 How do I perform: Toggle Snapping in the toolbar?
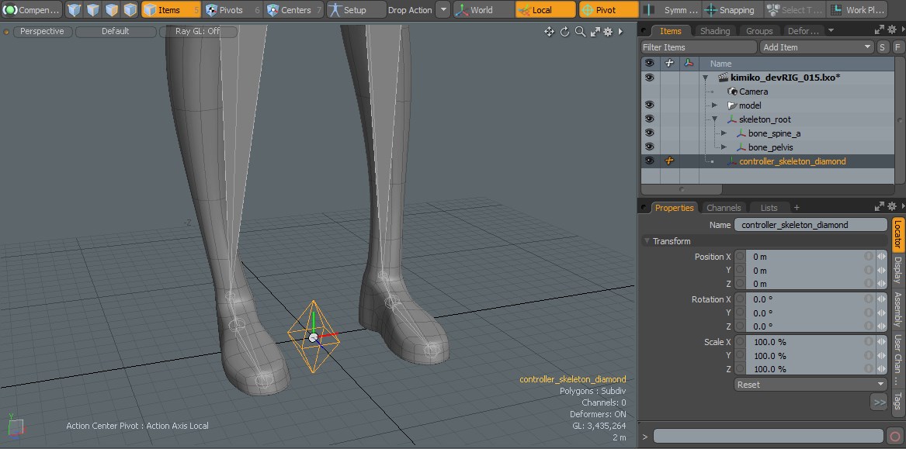click(733, 10)
